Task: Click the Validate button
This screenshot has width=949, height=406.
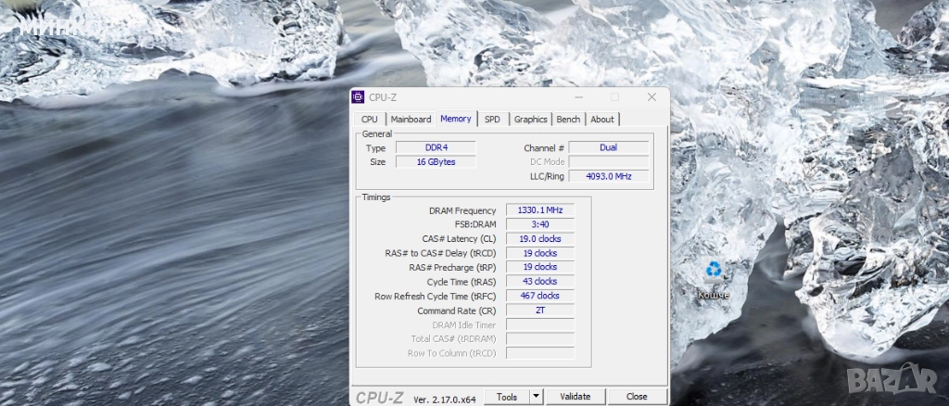Action: (x=575, y=397)
